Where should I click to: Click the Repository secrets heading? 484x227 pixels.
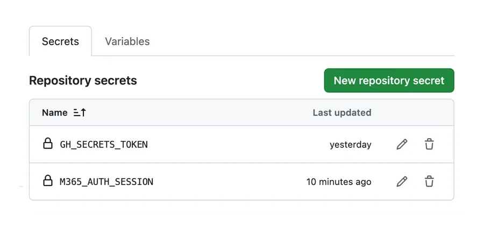pos(83,81)
